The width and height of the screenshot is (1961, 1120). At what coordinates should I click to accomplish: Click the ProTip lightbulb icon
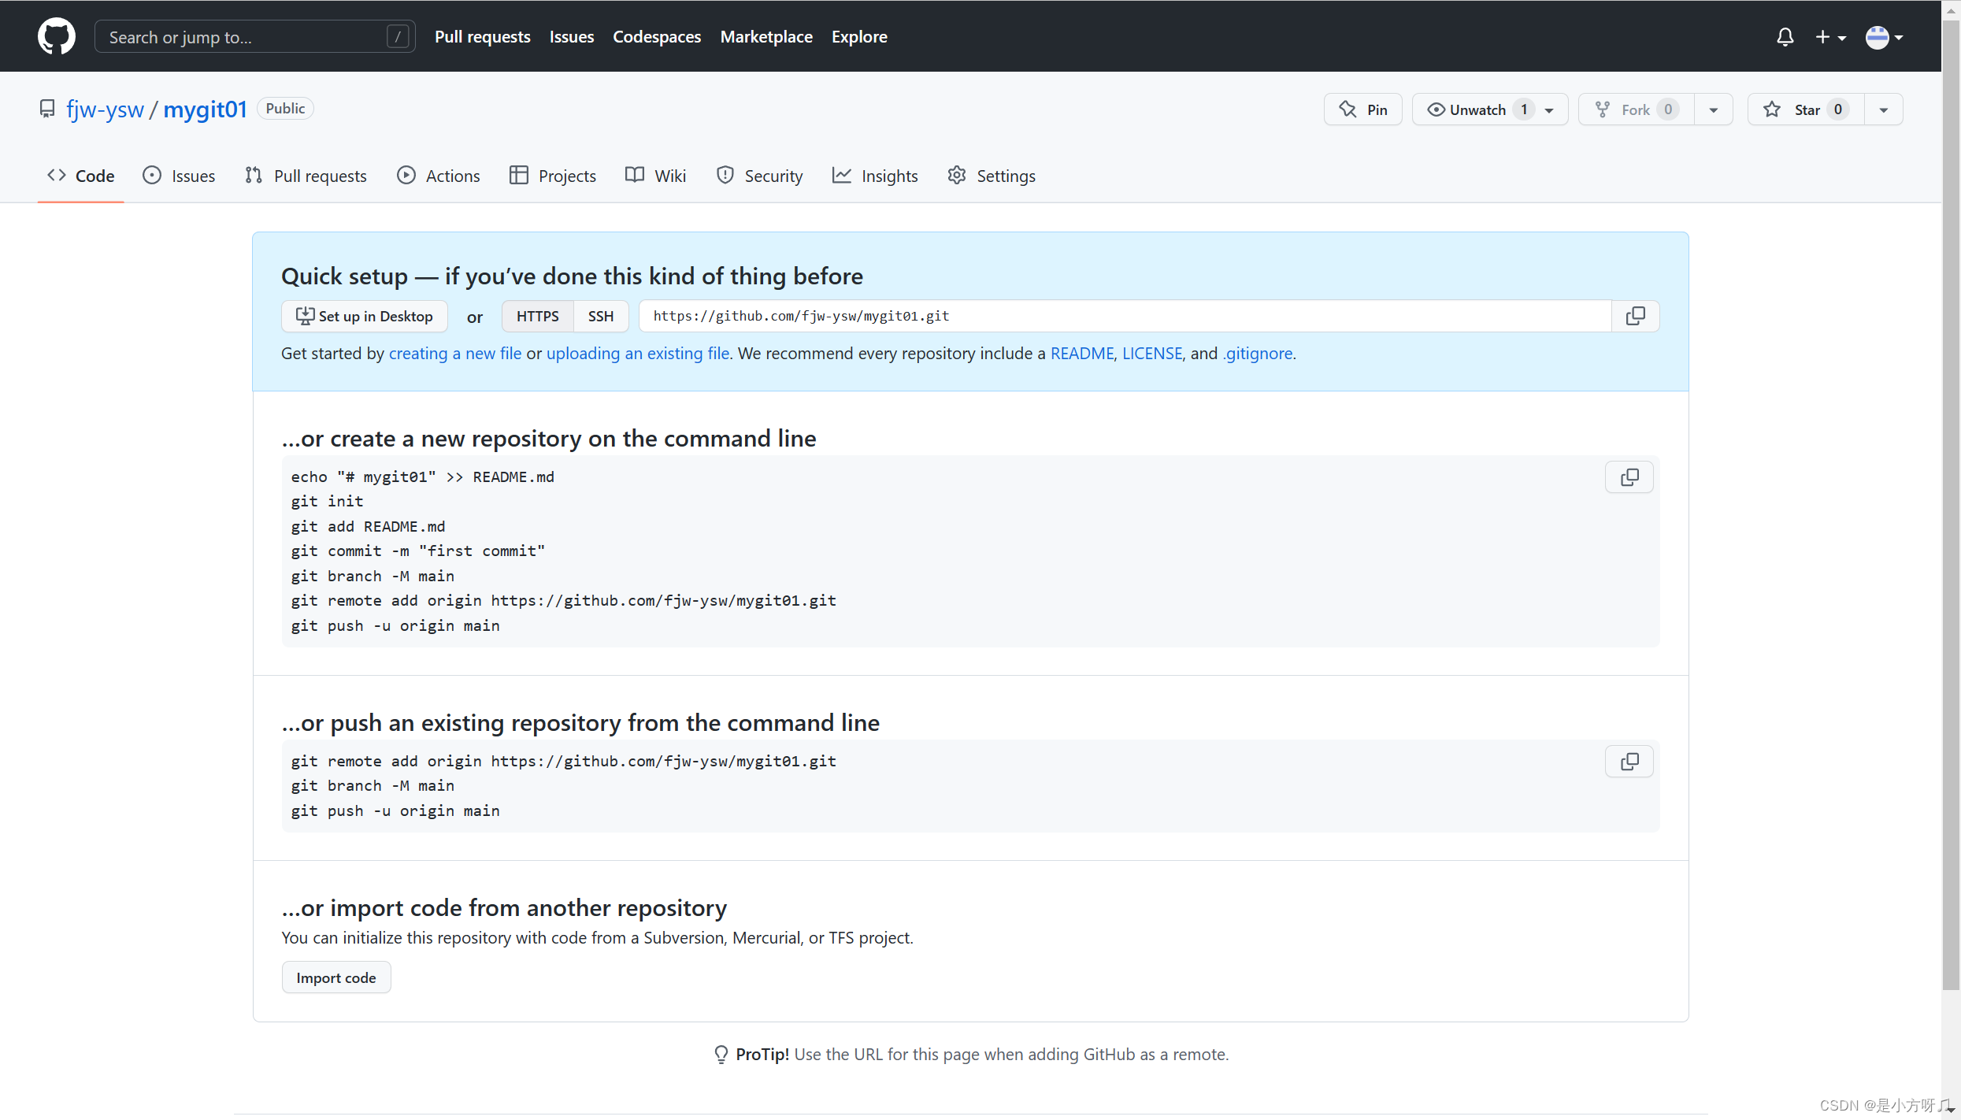pyautogui.click(x=721, y=1054)
